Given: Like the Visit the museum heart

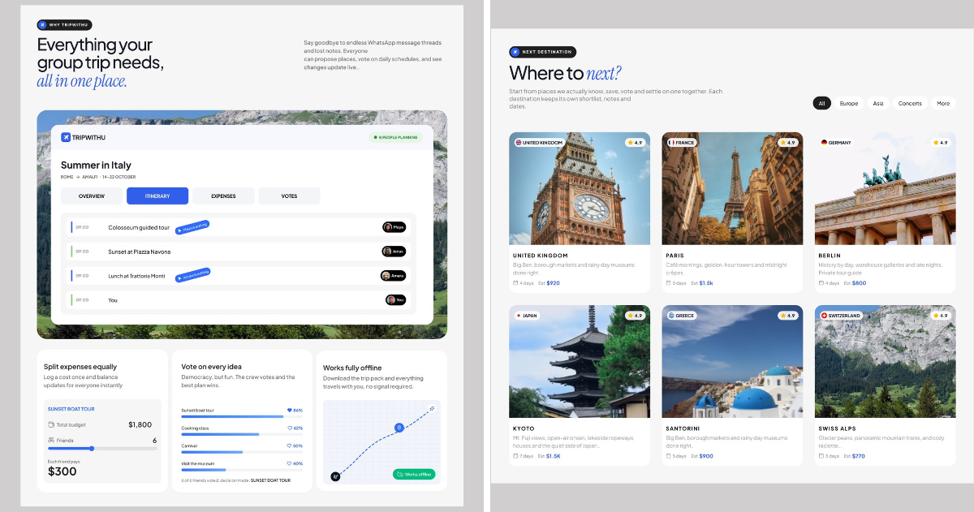Looking at the screenshot, I should [x=290, y=463].
